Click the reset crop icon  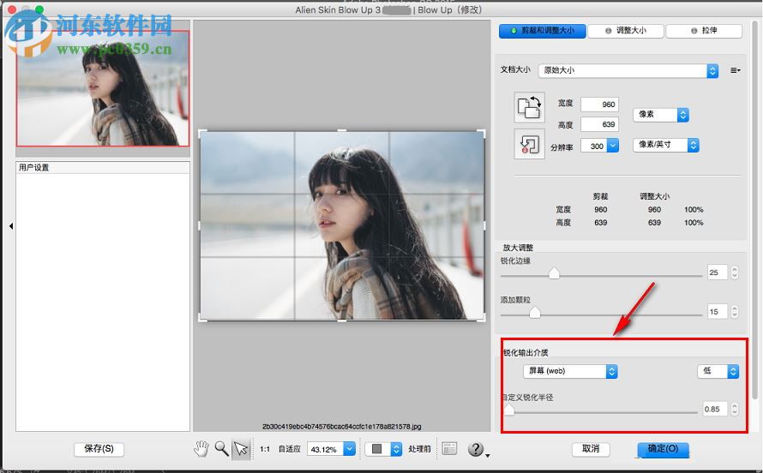(530, 144)
